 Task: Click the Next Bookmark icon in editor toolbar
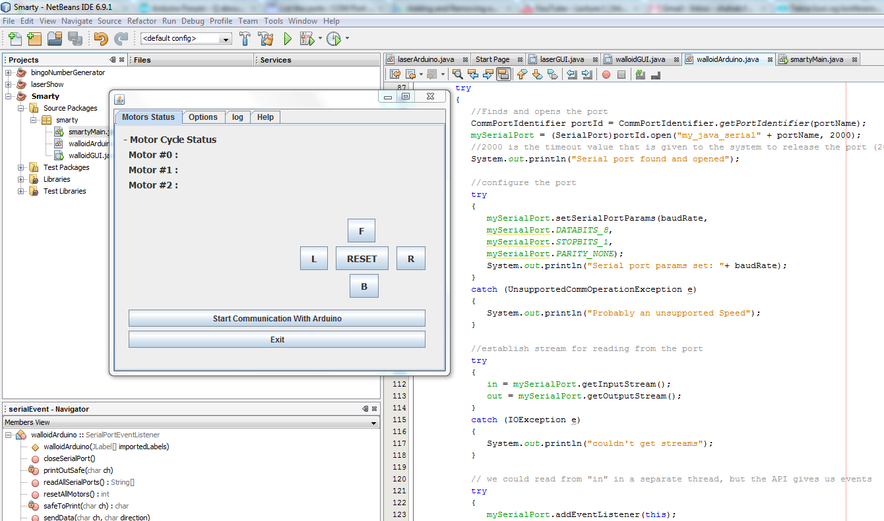[537, 74]
